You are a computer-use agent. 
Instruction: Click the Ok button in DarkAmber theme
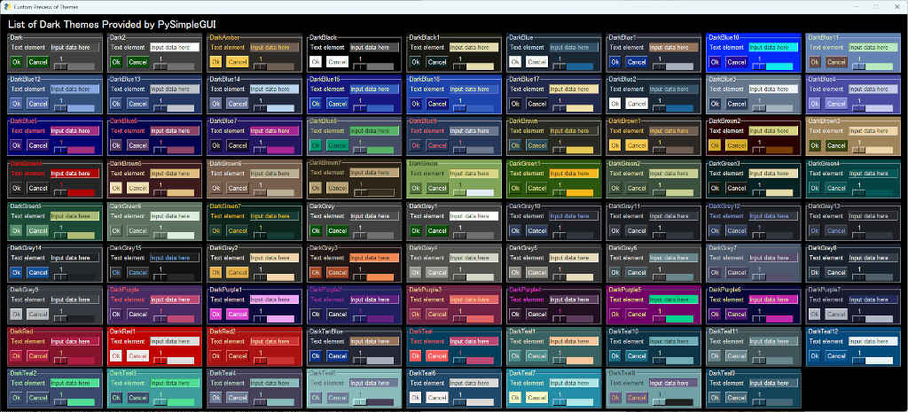215,62
